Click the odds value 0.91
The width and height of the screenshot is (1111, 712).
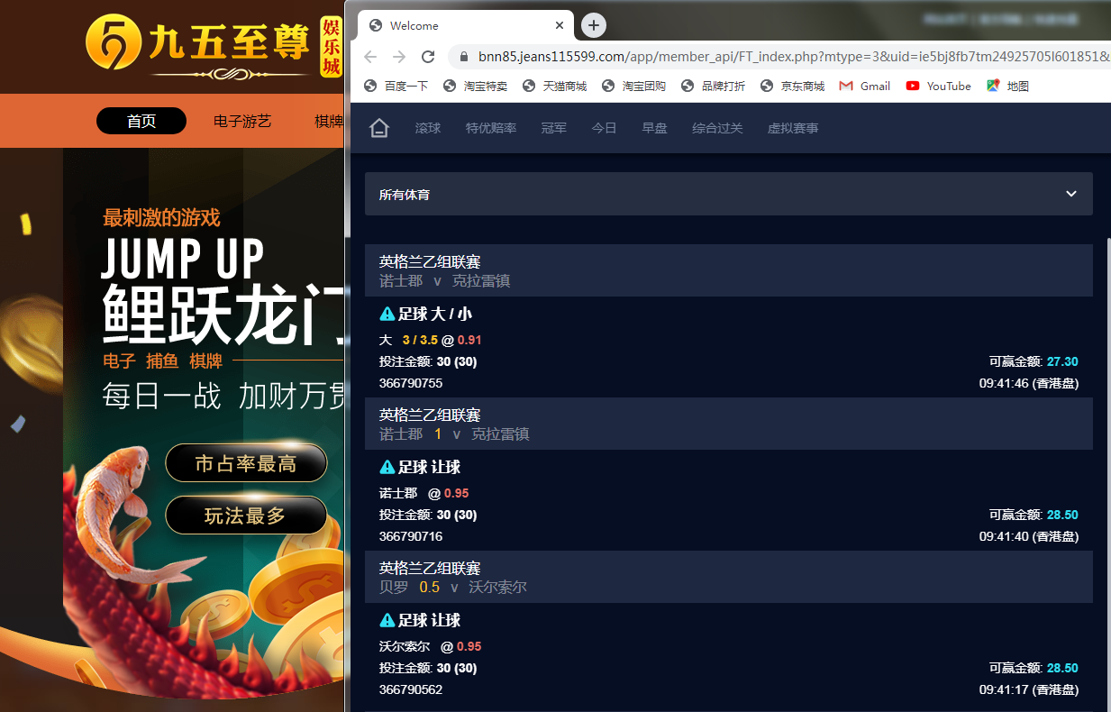tap(469, 340)
